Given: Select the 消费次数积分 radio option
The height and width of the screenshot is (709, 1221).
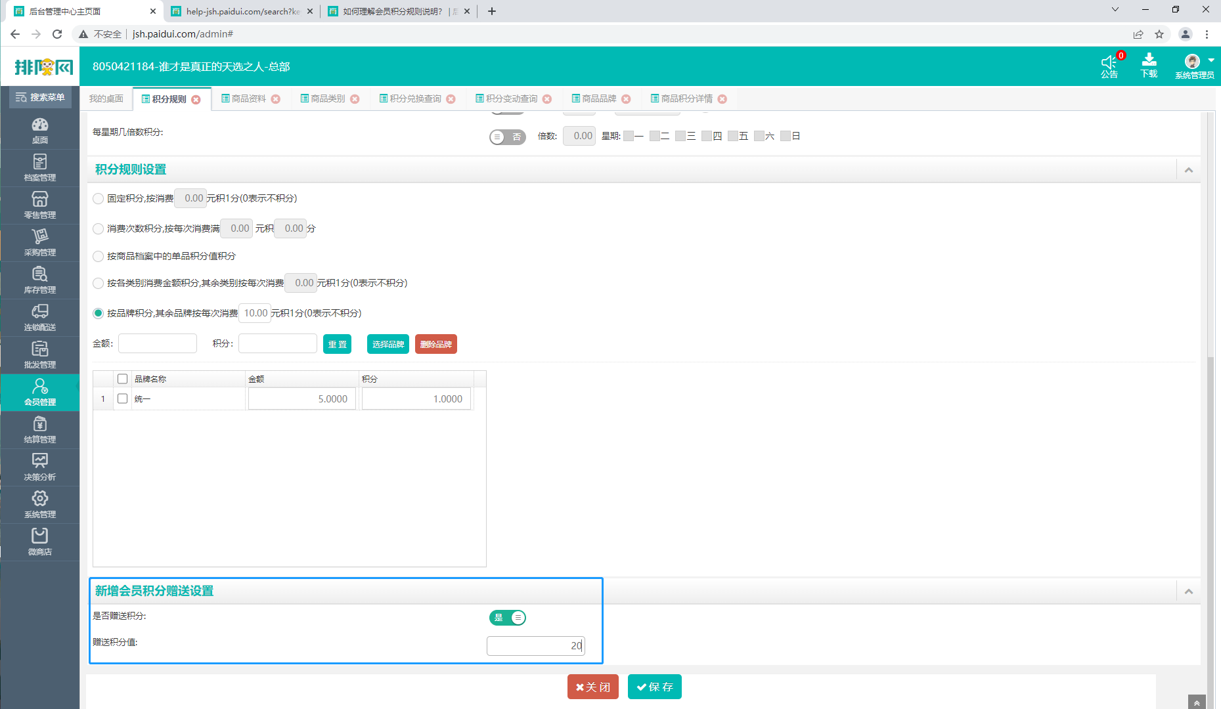Looking at the screenshot, I should tap(99, 228).
